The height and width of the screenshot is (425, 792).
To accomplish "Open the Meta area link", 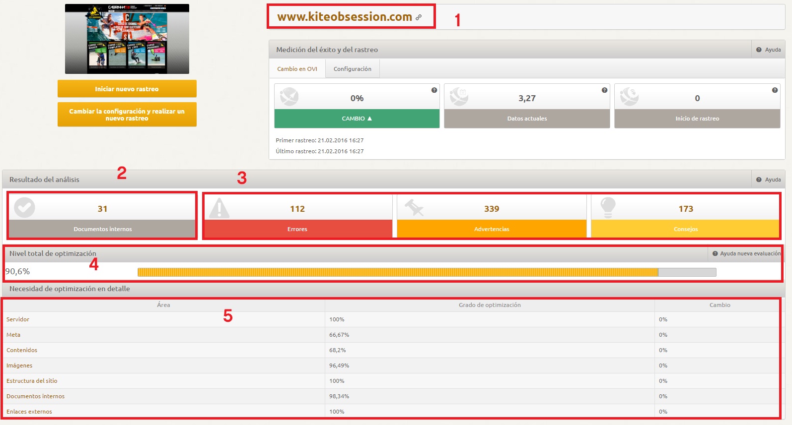I will pyautogui.click(x=13, y=335).
